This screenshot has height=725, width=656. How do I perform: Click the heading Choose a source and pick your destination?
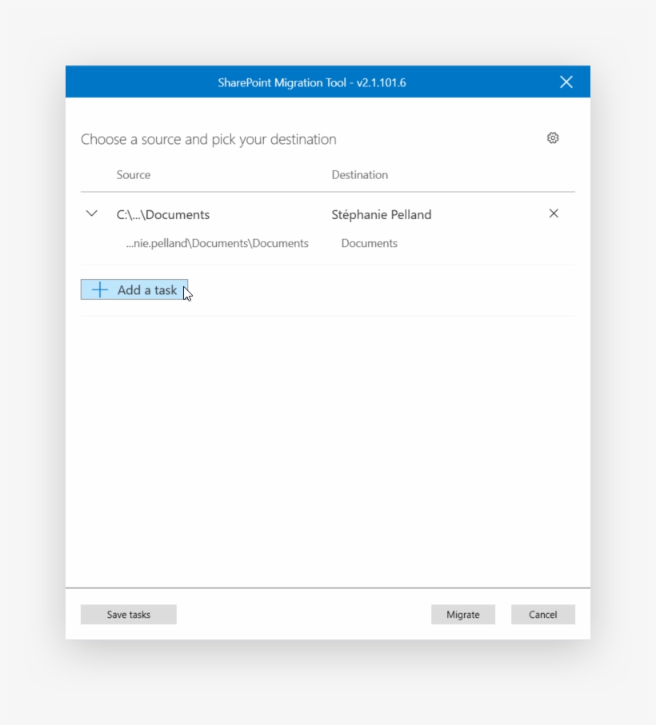[208, 139]
